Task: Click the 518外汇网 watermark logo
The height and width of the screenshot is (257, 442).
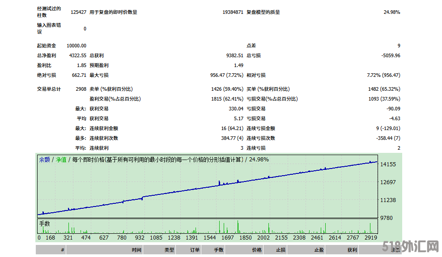Action: pos(411,246)
